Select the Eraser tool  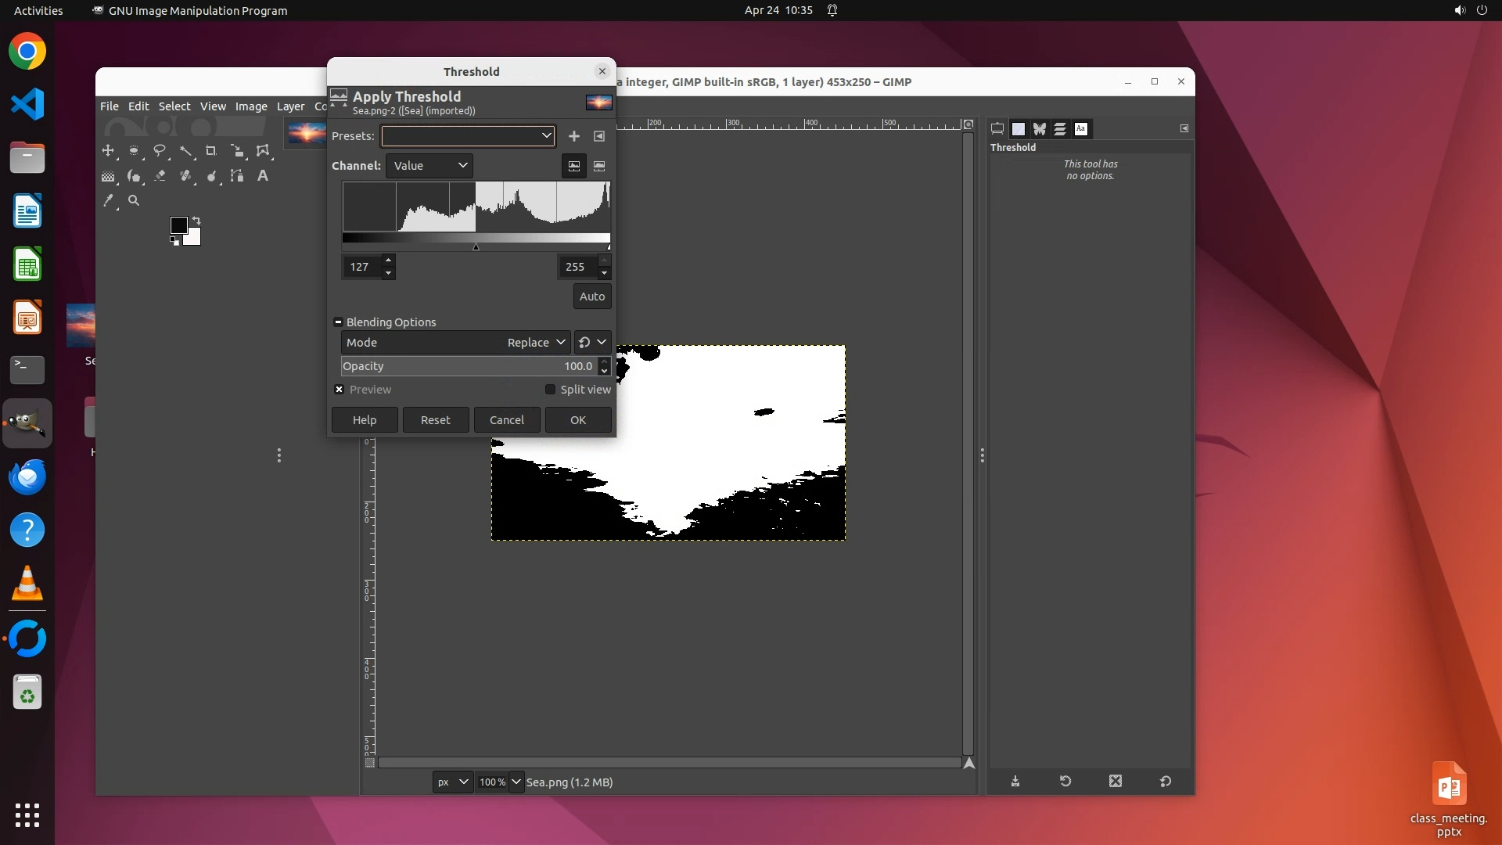(160, 176)
